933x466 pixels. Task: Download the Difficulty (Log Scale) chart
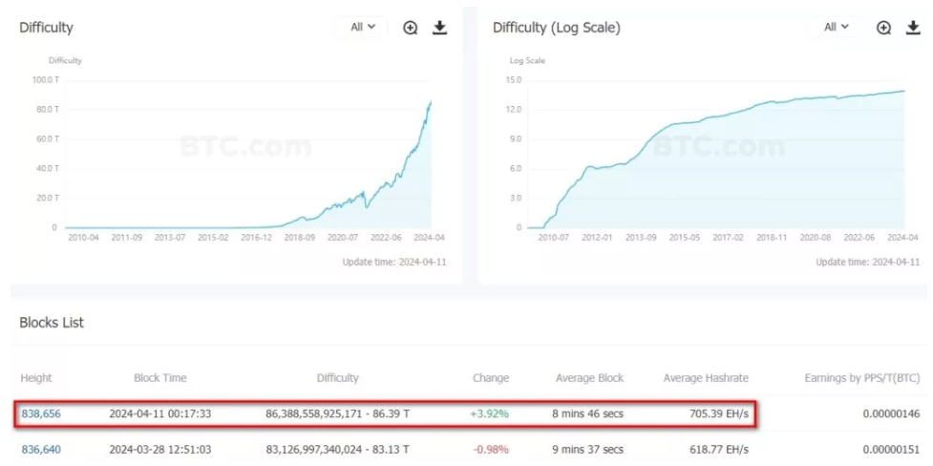[913, 28]
